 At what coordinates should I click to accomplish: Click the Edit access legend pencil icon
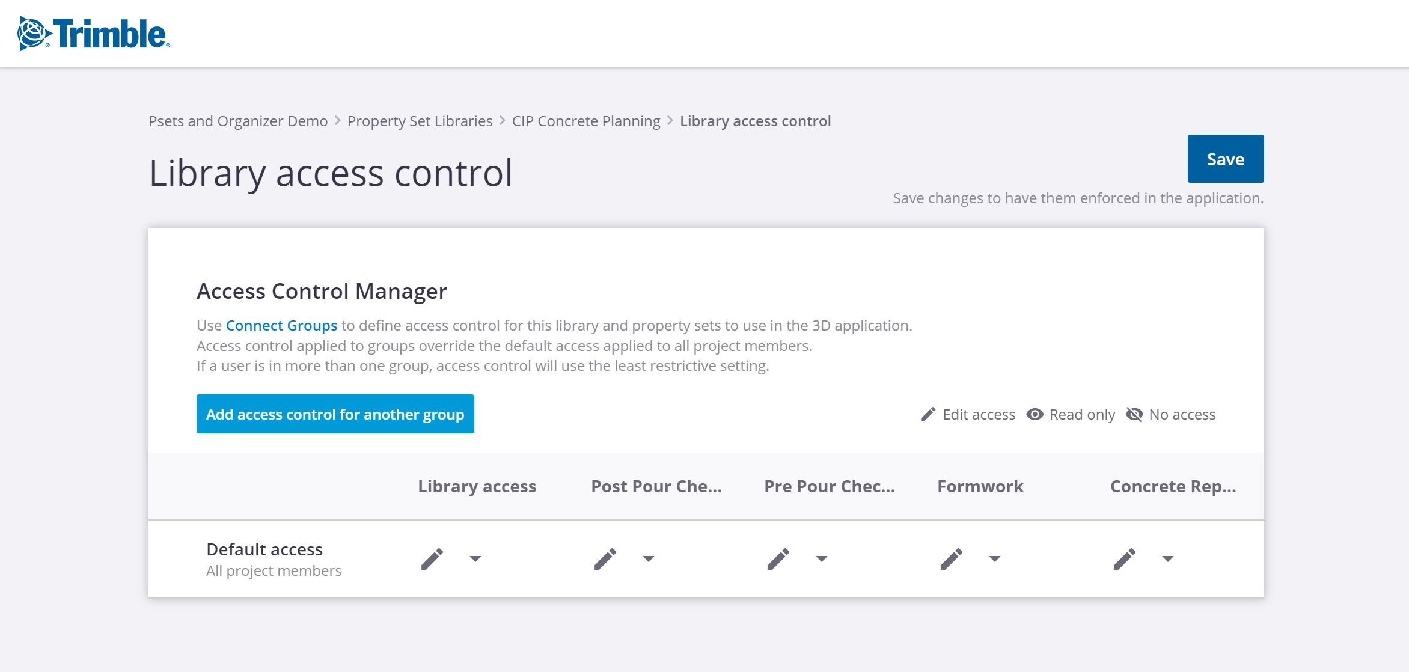[928, 415]
